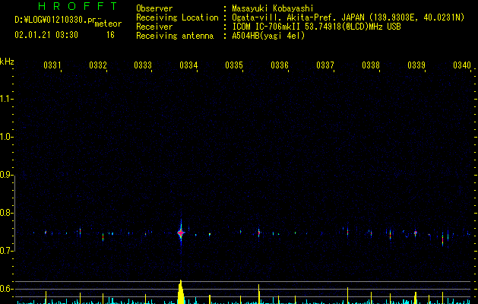Select the log file path D:¥LOG¥01210330
The width and height of the screenshot is (478, 304).
point(55,20)
